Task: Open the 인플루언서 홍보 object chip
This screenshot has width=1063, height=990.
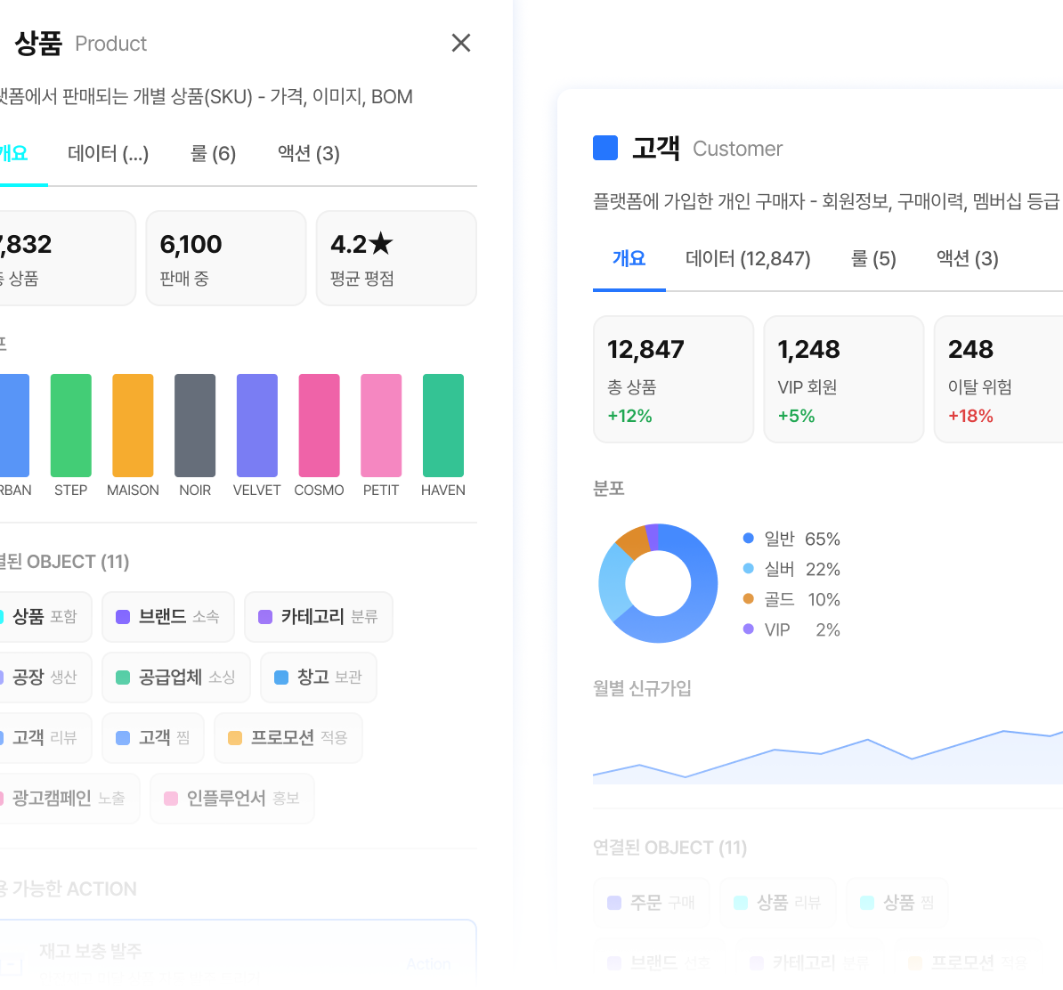Action: click(x=231, y=799)
